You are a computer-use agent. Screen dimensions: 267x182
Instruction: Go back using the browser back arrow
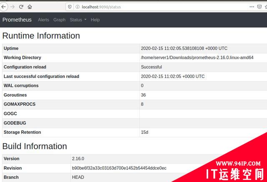4,7
